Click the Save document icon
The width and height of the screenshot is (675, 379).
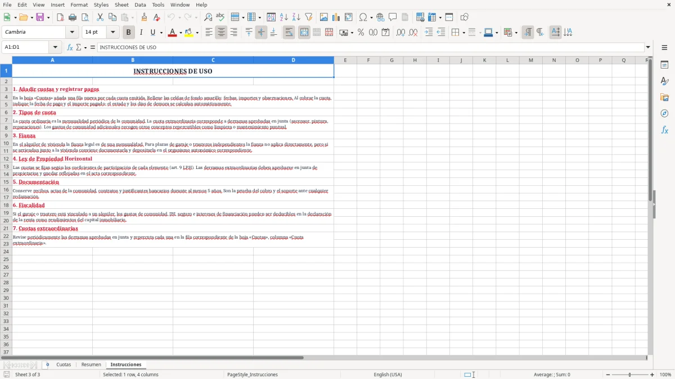pyautogui.click(x=40, y=17)
